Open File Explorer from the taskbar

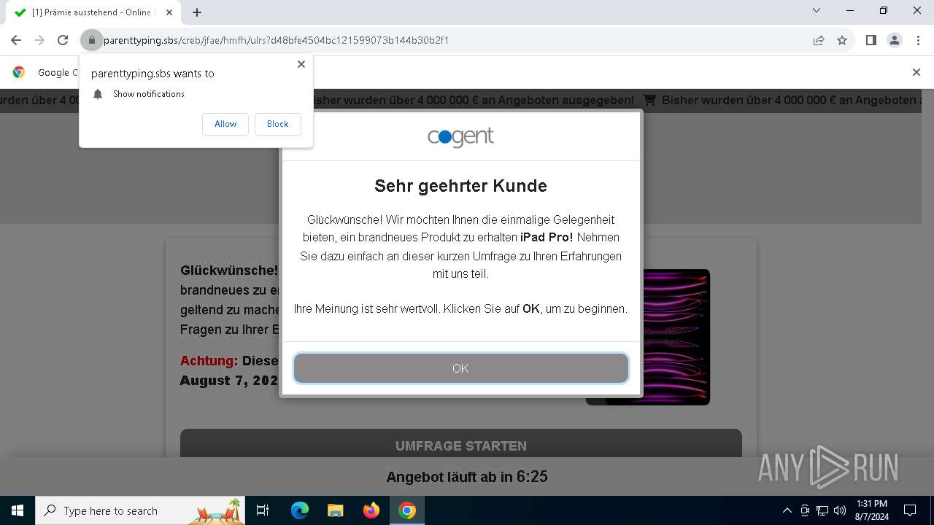pos(336,510)
